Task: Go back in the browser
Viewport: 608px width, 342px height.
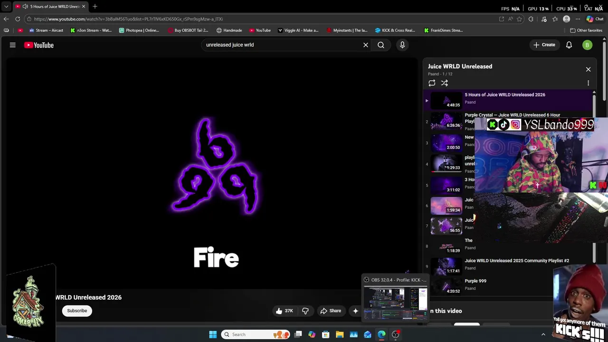Action: coord(6,19)
